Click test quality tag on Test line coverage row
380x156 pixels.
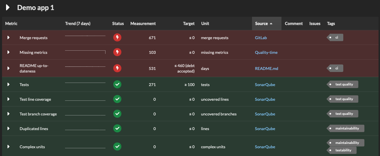[342, 99]
